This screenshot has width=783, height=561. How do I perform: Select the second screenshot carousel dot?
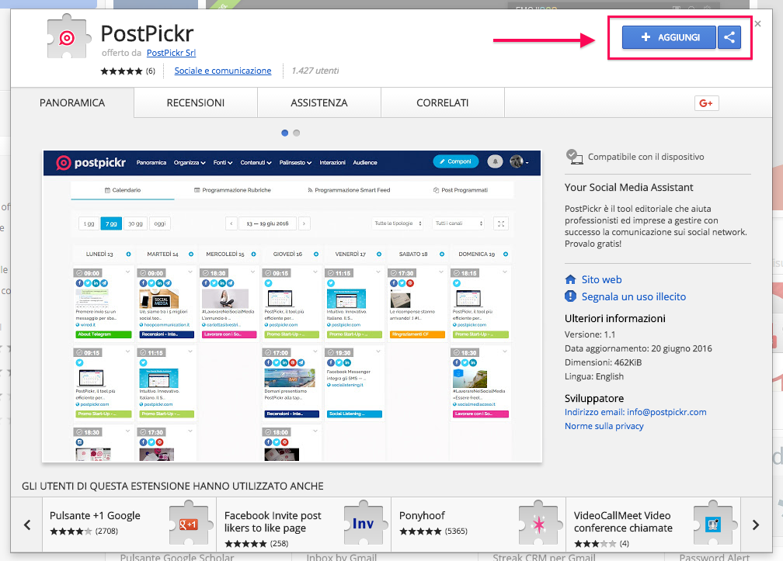296,133
